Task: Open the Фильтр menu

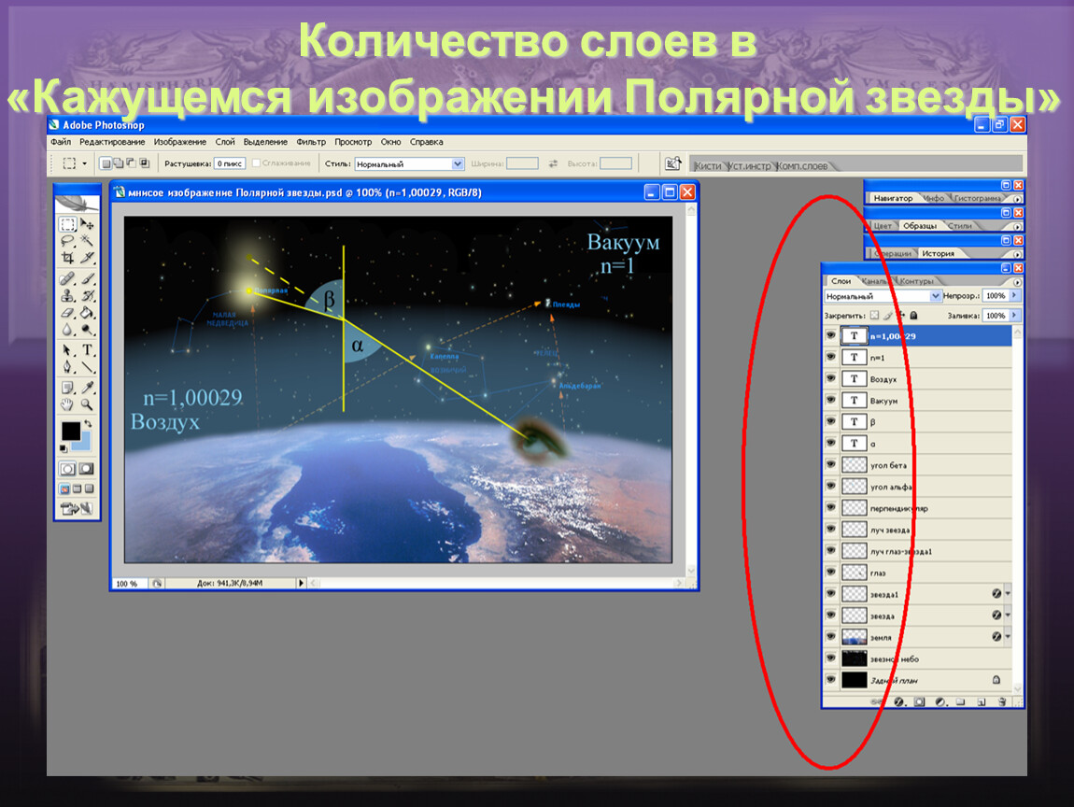Action: [311, 142]
